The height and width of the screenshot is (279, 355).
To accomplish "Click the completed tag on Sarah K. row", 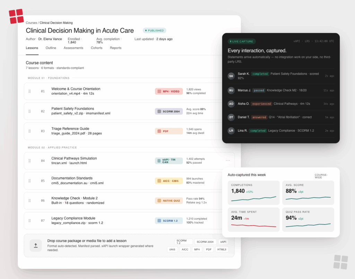I will (260, 74).
